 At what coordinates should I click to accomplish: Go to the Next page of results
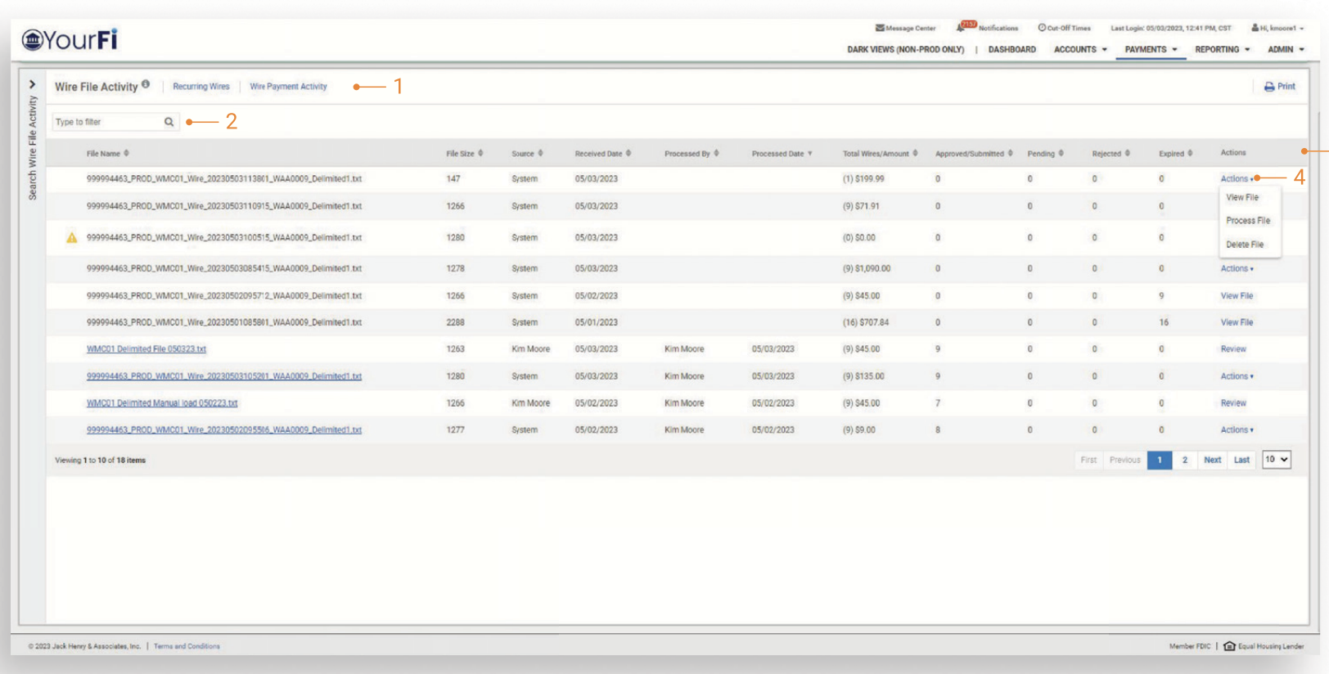1212,460
